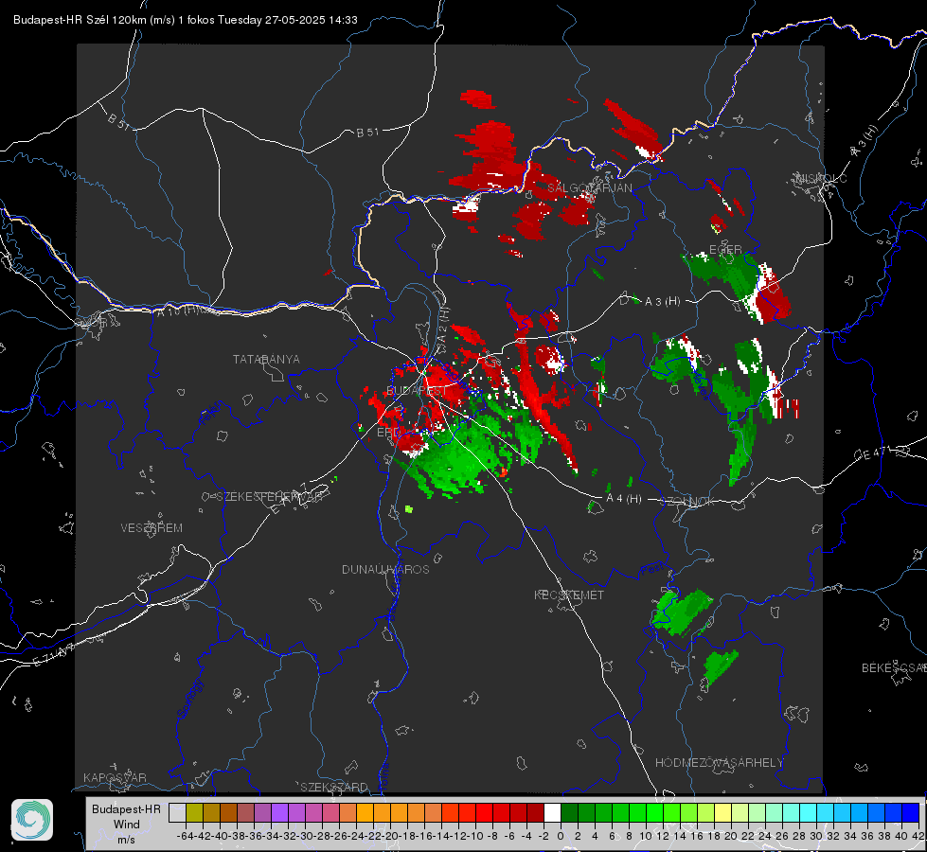Click the ÉRD city label
Screen dimensions: 927x852
tap(388, 433)
